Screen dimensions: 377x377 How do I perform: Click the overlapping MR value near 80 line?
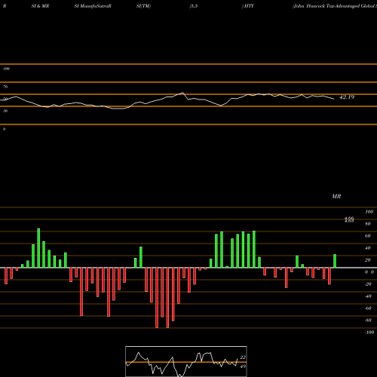tap(349, 219)
